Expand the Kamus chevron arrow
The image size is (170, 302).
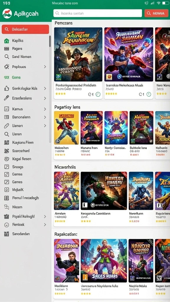(45, 109)
